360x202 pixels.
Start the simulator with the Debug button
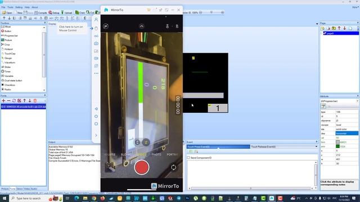pyautogui.click(x=54, y=12)
